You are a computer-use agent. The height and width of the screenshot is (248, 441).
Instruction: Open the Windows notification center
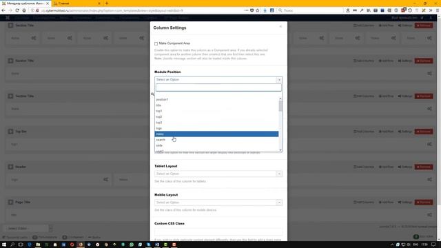[433, 245]
